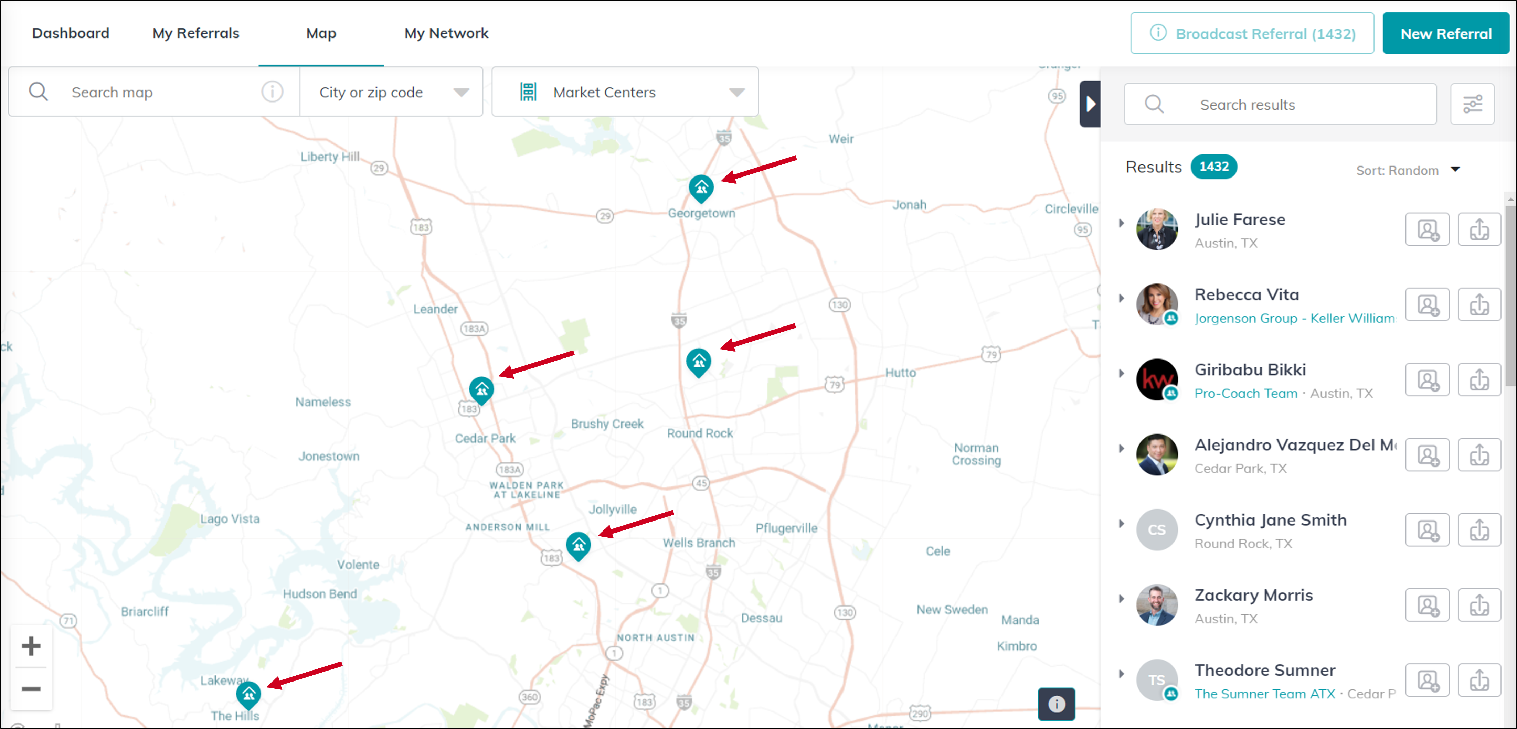
Task: Add Theodore Sumner to network
Action: coord(1427,680)
